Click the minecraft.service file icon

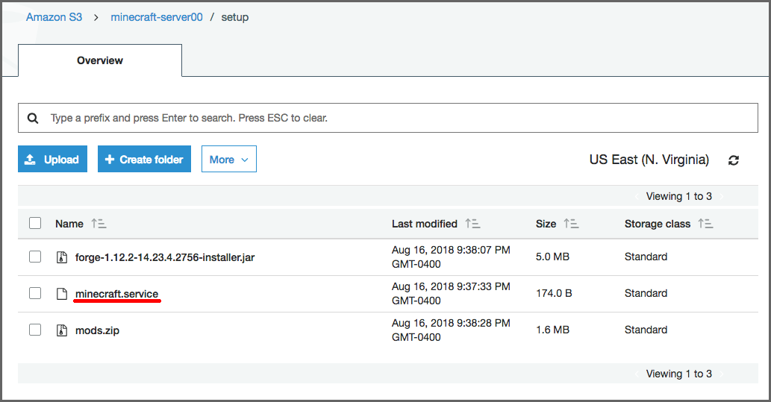tap(62, 294)
